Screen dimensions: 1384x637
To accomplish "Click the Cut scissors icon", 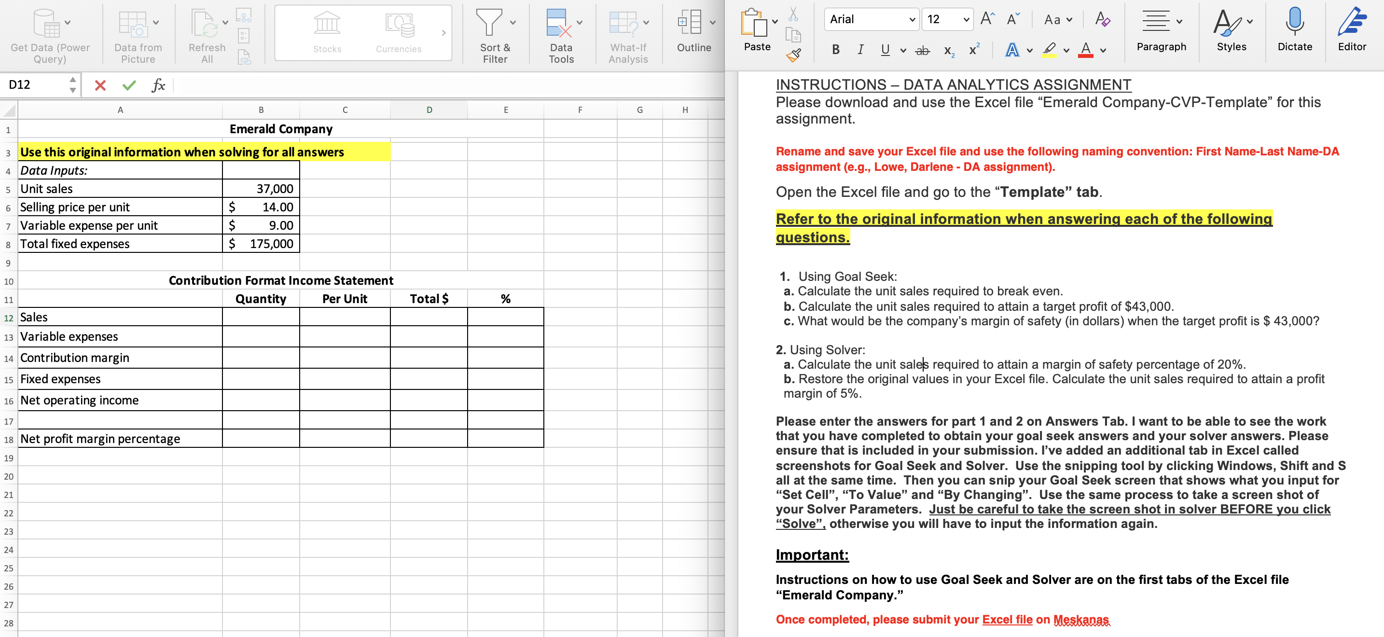I will (x=793, y=14).
